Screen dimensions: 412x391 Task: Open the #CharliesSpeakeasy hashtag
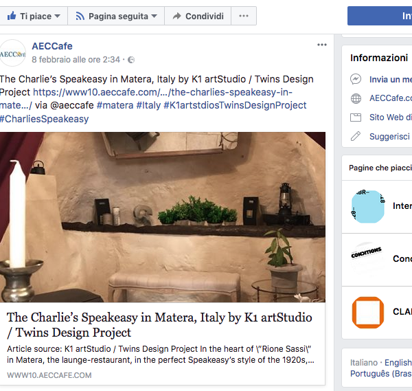tap(44, 119)
